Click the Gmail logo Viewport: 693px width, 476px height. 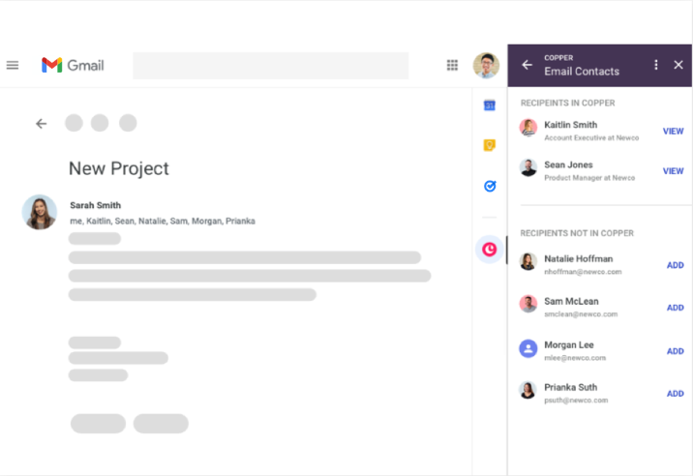click(x=73, y=65)
